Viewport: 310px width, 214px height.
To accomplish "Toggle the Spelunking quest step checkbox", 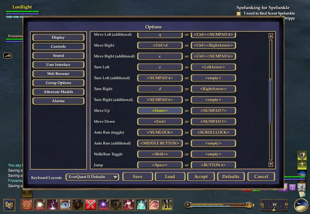I will tap(239, 14).
